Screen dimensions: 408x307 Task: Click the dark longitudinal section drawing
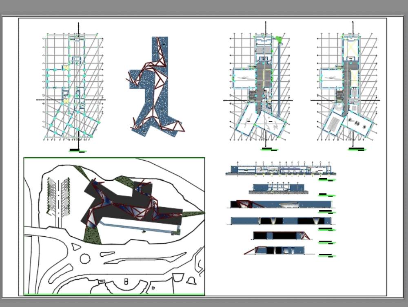[279, 220]
